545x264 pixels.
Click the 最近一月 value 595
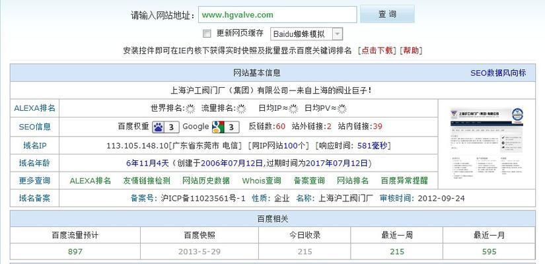tap(490, 251)
